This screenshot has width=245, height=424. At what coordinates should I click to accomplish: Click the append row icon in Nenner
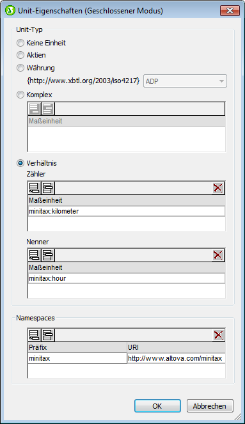(35, 255)
